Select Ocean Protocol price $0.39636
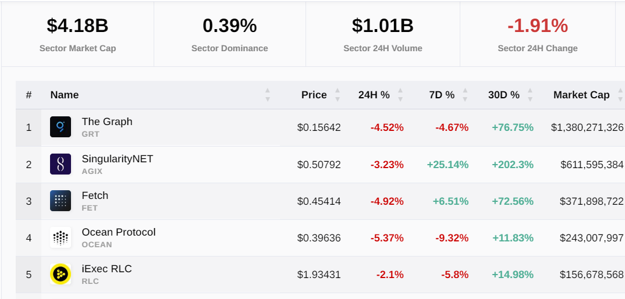Screen dimensions: 625x299 (319, 238)
